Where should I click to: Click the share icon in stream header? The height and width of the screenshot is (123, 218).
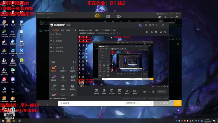(x=165, y=32)
